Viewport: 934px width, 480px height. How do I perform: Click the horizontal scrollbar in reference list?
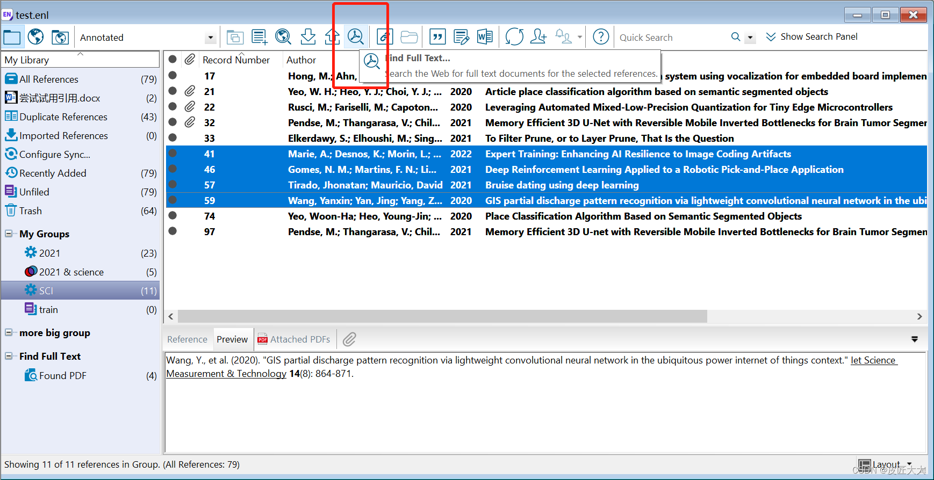442,317
